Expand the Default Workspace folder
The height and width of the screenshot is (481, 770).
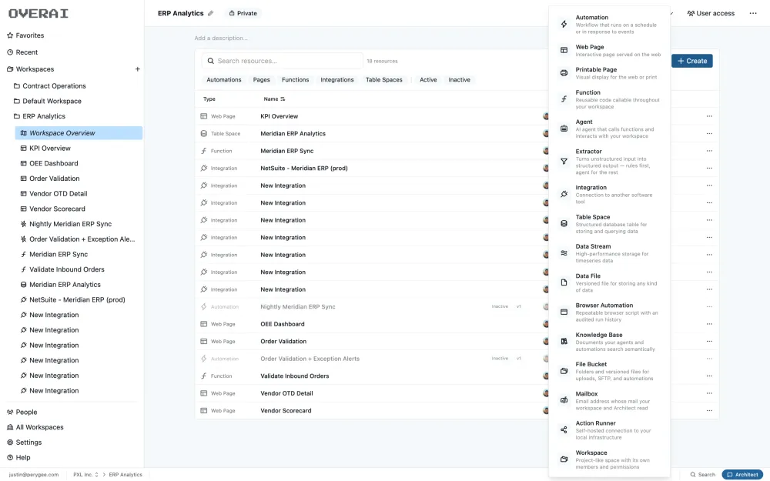(x=47, y=101)
